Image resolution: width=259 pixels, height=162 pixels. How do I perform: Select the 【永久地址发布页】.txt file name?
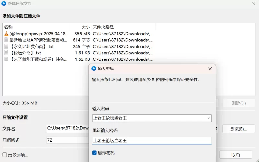point(31,47)
